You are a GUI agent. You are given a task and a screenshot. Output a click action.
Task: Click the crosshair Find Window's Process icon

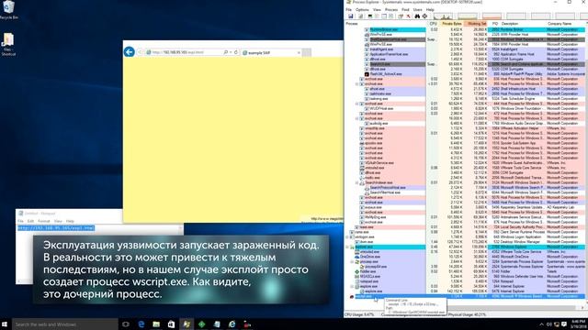click(424, 16)
